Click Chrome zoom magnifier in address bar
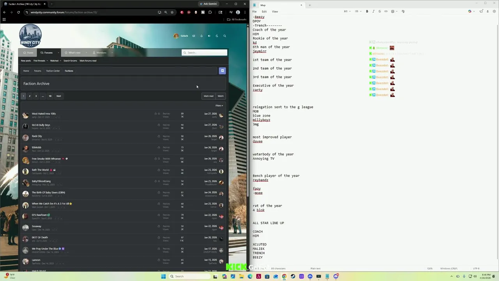The image size is (499, 281). tap(166, 12)
